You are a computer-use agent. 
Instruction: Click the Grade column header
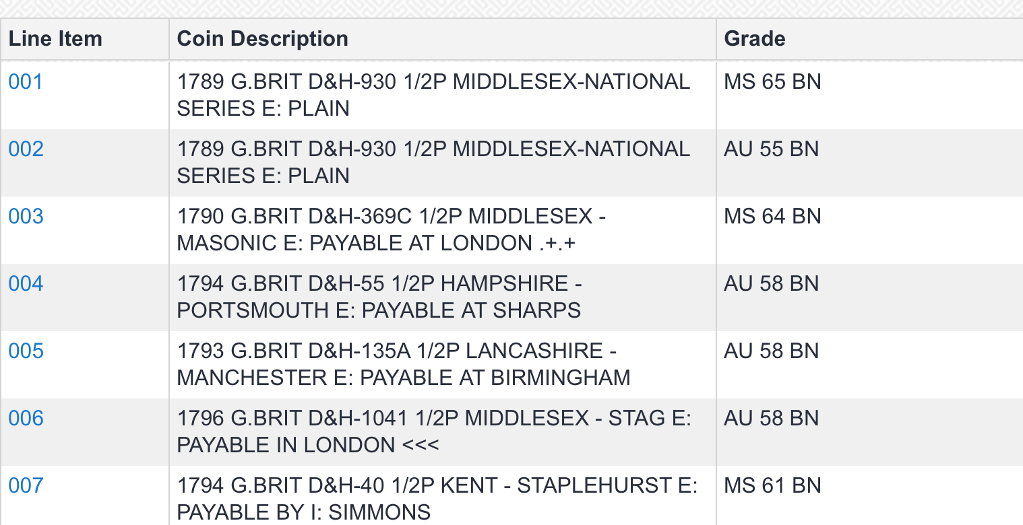pos(755,38)
